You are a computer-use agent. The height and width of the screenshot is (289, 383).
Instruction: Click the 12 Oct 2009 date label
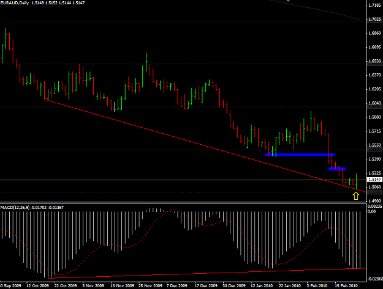point(37,285)
